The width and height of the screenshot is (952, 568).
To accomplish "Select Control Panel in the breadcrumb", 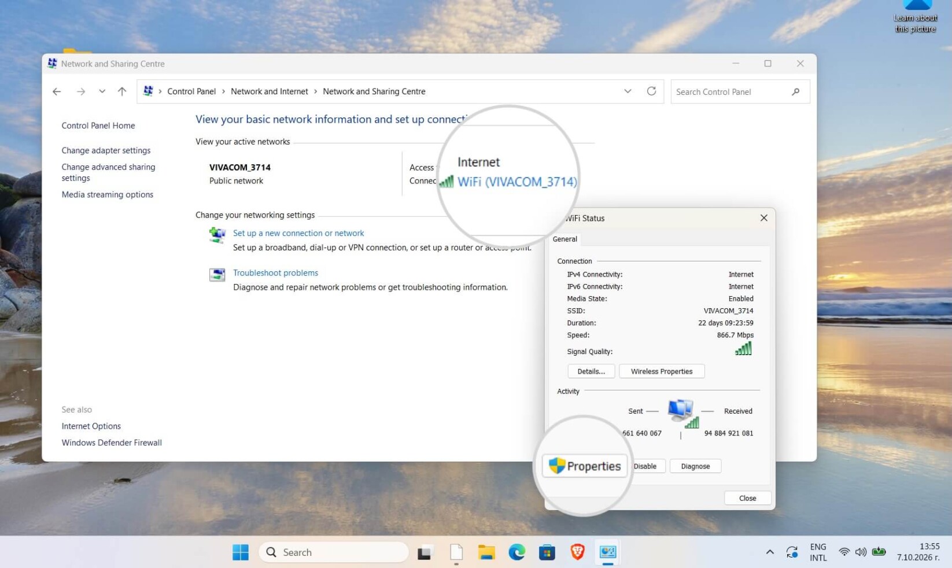I will [x=191, y=91].
